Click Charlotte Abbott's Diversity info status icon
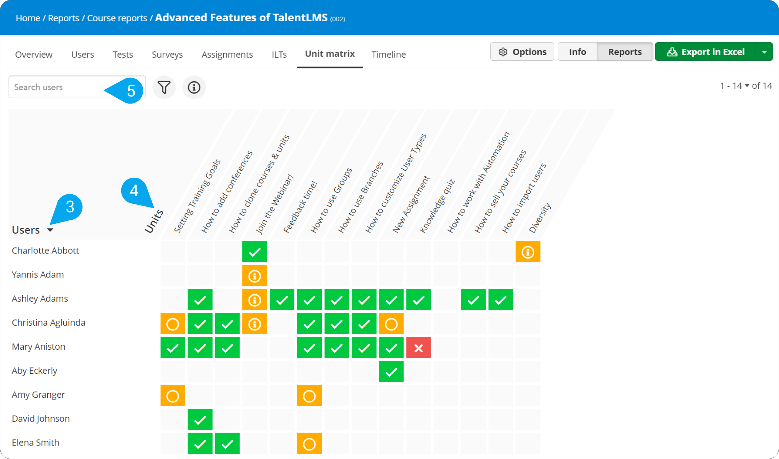This screenshot has height=459, width=779. coord(528,252)
